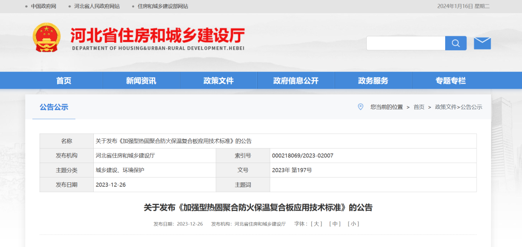Open 中国政府网 link
This screenshot has width=522, height=247.
(x=43, y=6)
